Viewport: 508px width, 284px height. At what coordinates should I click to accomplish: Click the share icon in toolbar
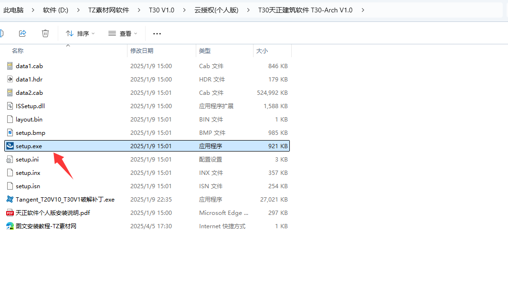pyautogui.click(x=22, y=33)
